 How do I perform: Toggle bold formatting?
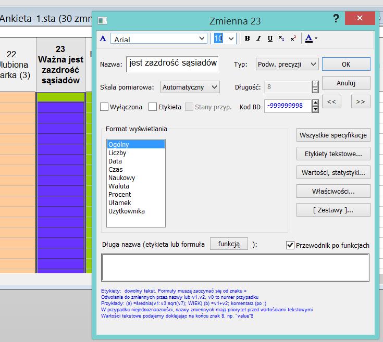click(247, 39)
